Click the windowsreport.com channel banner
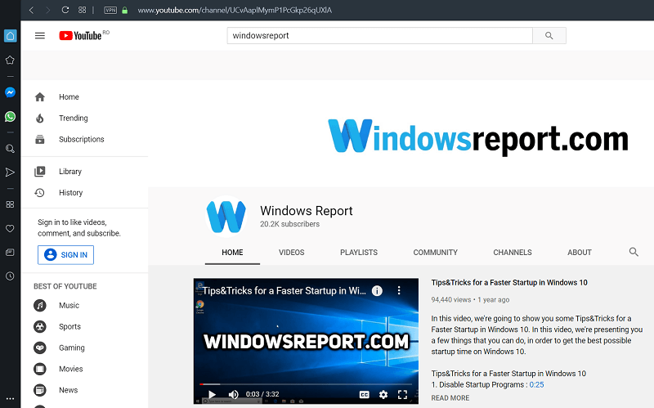654x408 pixels. point(401,133)
